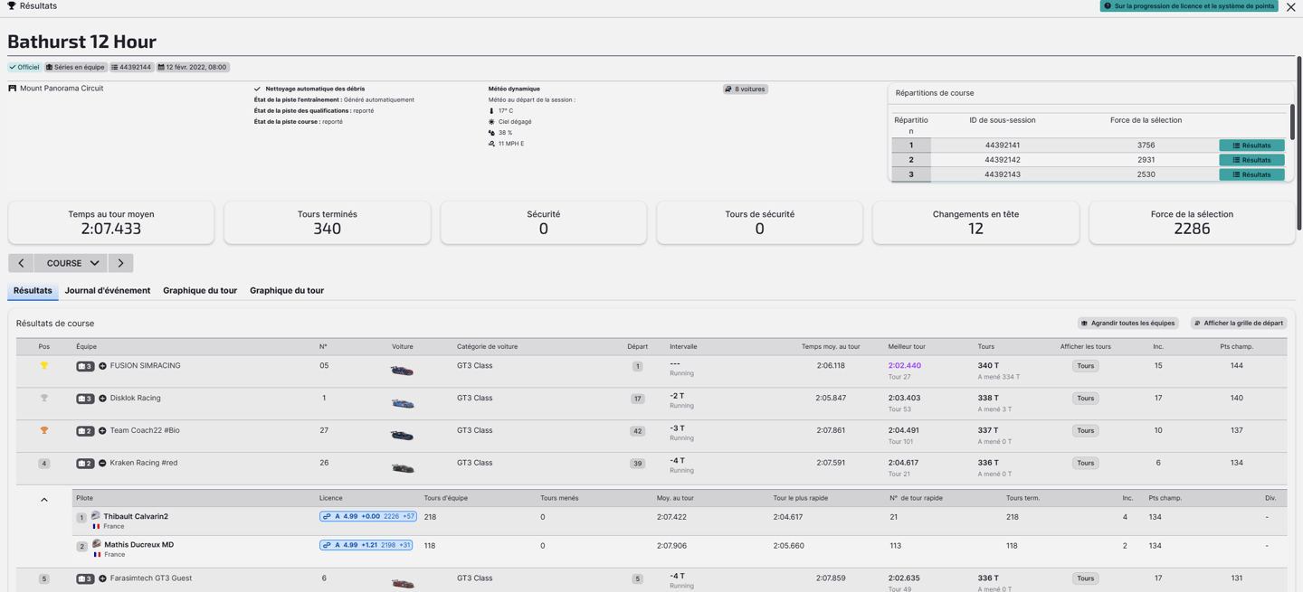
Task: Click the team size badge beside Kraken Racing #red
Action: [x=85, y=464]
